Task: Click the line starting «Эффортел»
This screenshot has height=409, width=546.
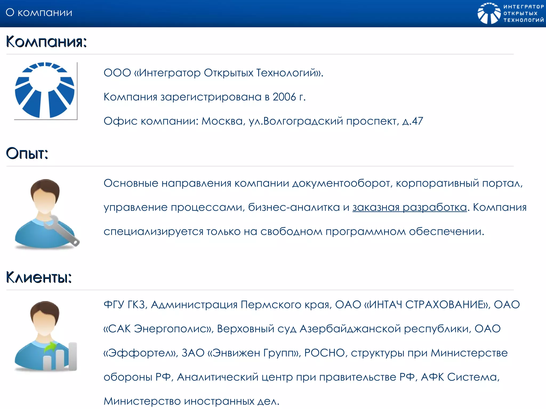Action: pyautogui.click(x=306, y=353)
